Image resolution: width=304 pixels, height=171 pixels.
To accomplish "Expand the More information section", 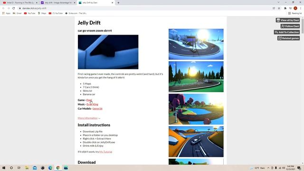I will tap(89, 118).
